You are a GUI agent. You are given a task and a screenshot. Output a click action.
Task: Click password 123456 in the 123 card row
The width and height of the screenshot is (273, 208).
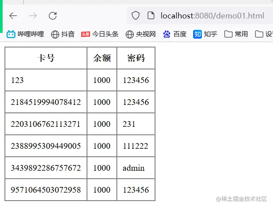[136, 80]
